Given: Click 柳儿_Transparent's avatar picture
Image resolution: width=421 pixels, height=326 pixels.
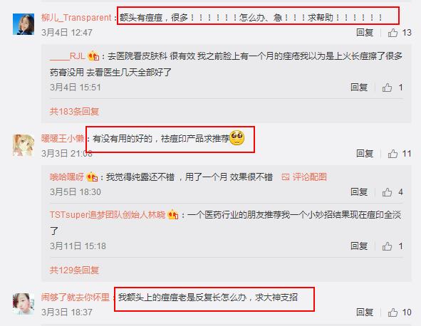Looking at the screenshot, I should (x=24, y=24).
